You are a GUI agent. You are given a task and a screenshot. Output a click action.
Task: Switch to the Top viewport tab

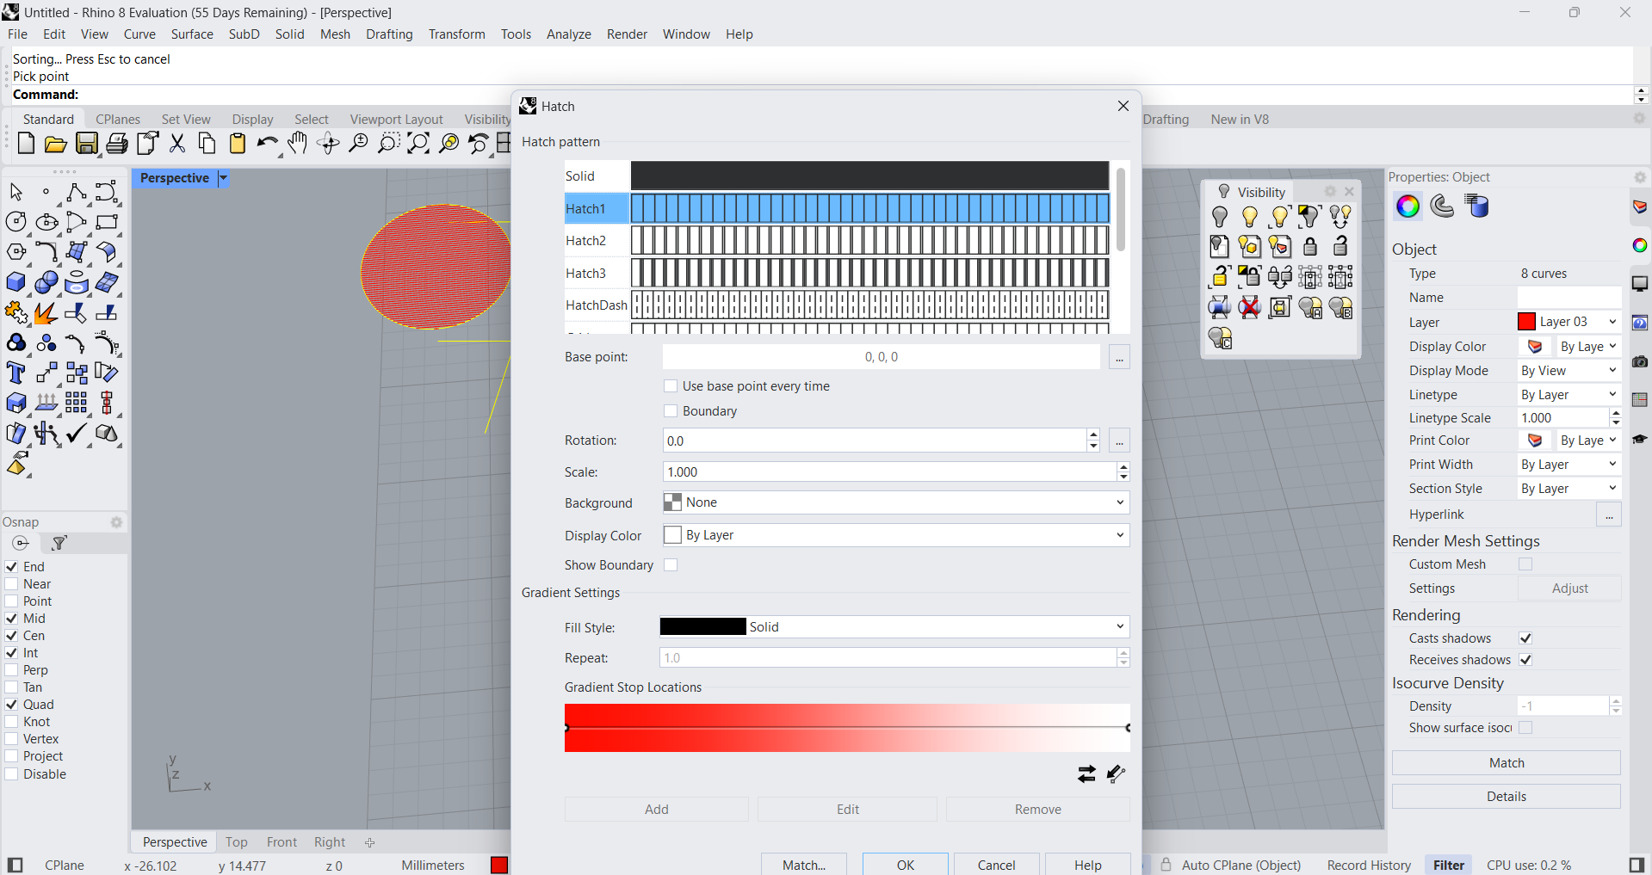[236, 842]
